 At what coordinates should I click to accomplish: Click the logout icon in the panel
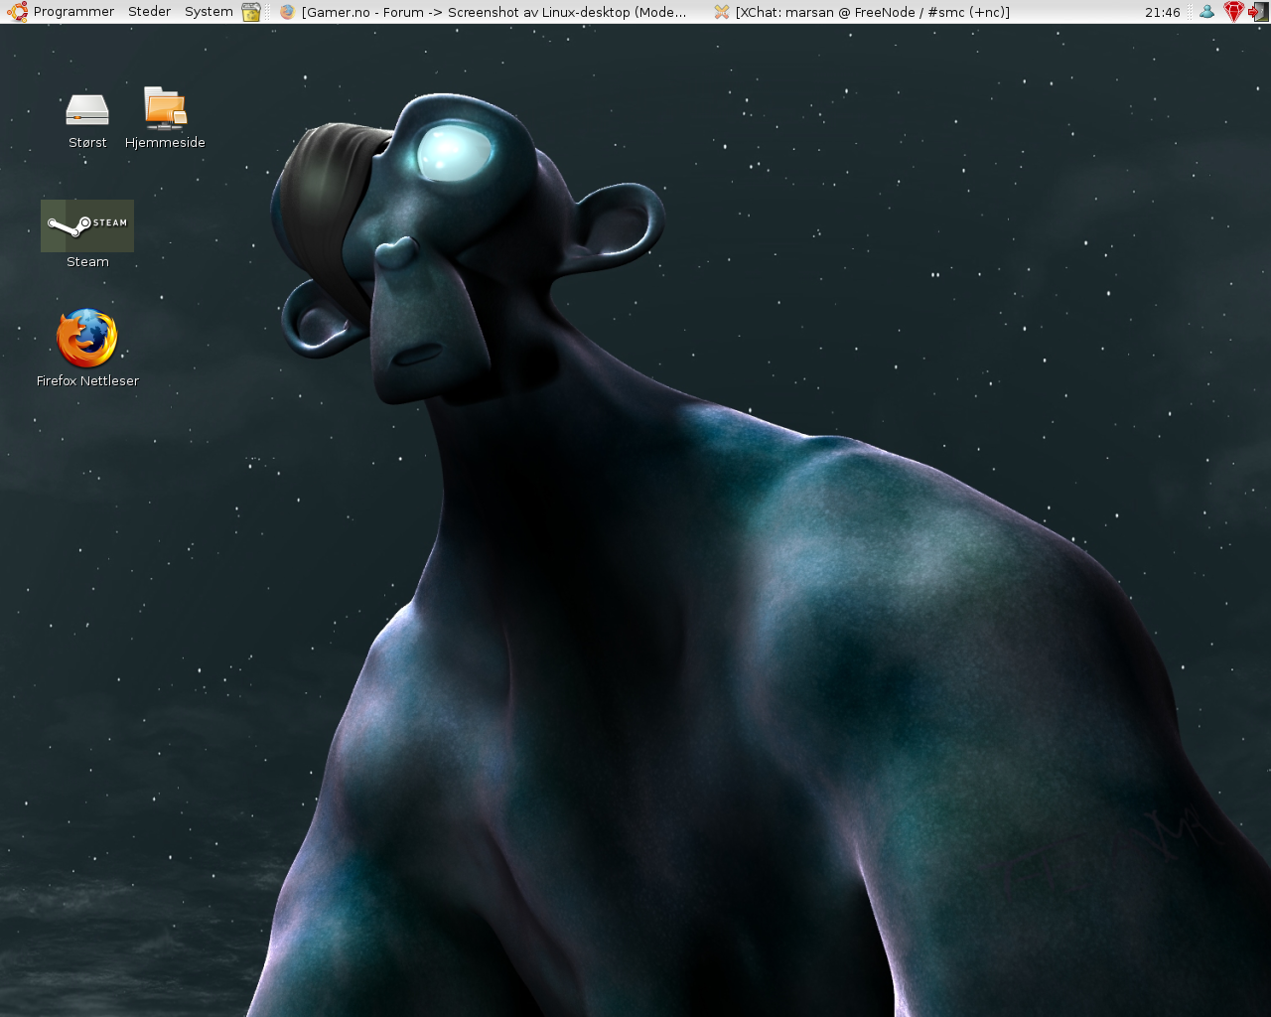click(1258, 12)
